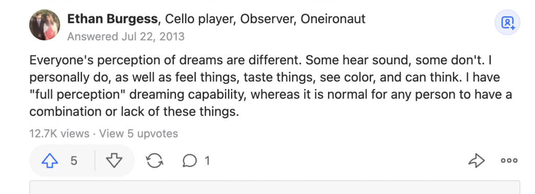Open the three-dot more options menu

click(509, 161)
